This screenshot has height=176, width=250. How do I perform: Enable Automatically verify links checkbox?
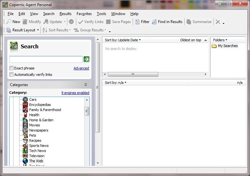11,75
